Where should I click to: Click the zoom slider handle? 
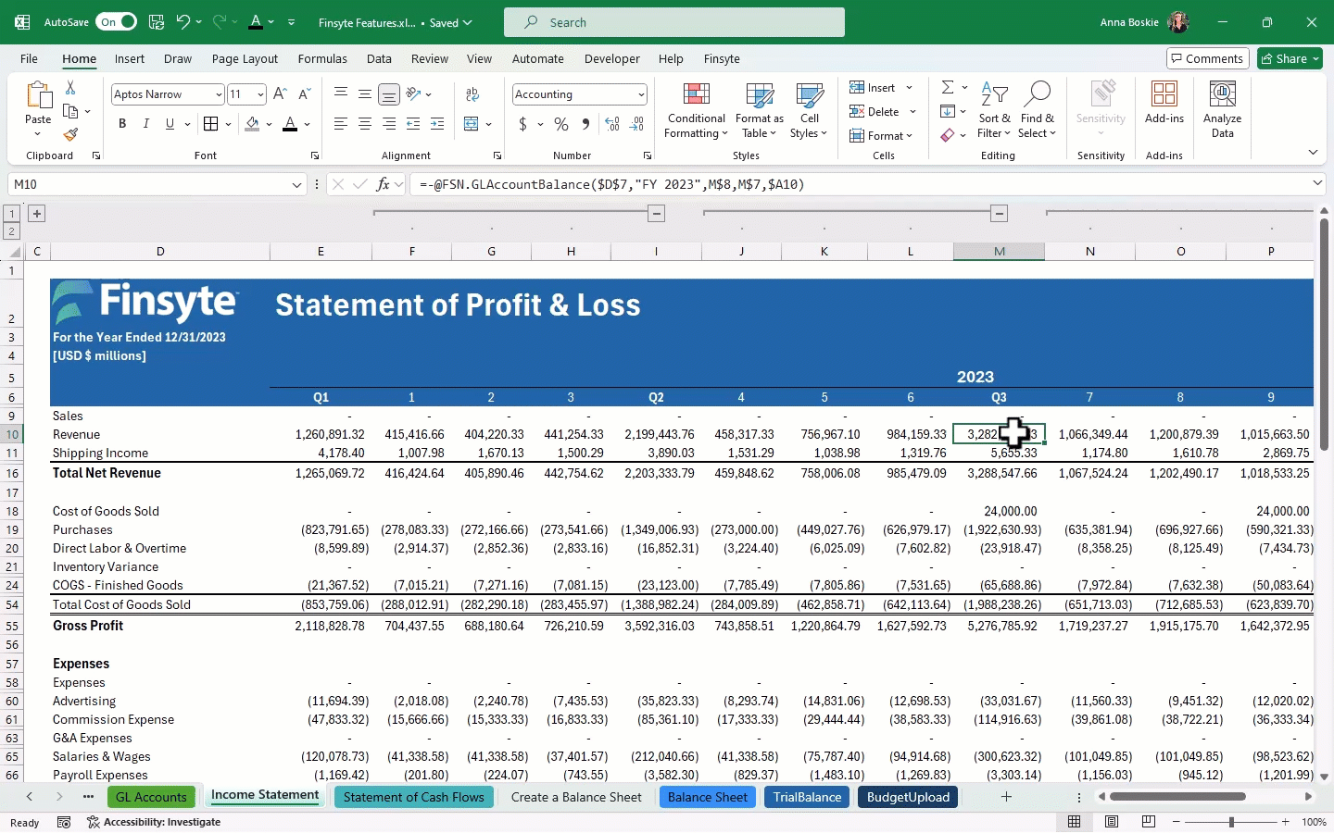1231,822
